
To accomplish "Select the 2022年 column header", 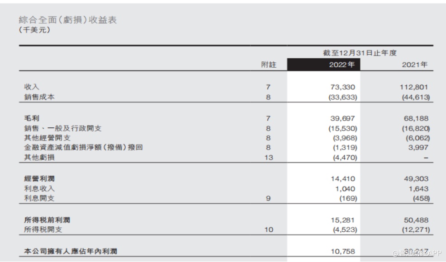I will click(x=342, y=65).
